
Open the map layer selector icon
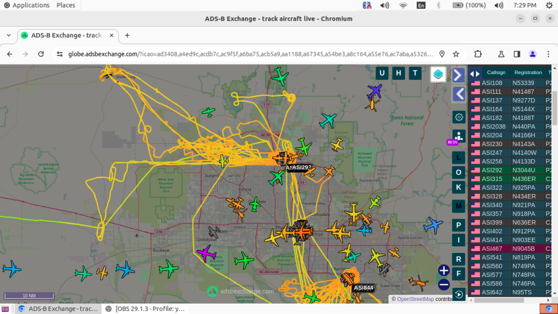point(438,74)
